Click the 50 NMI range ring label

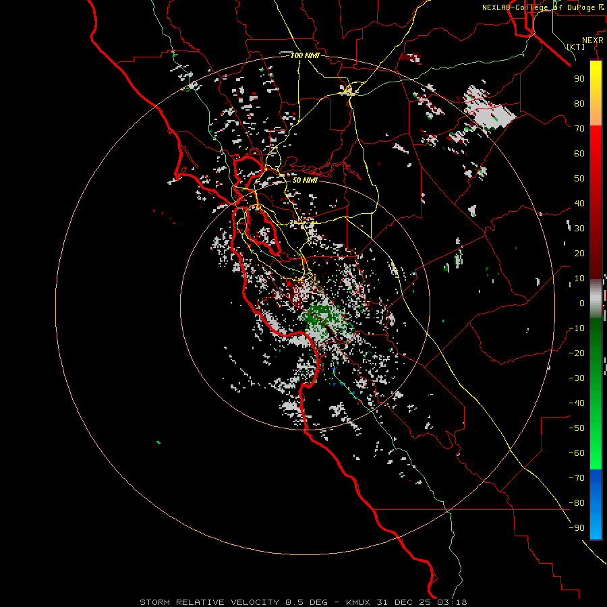point(305,180)
